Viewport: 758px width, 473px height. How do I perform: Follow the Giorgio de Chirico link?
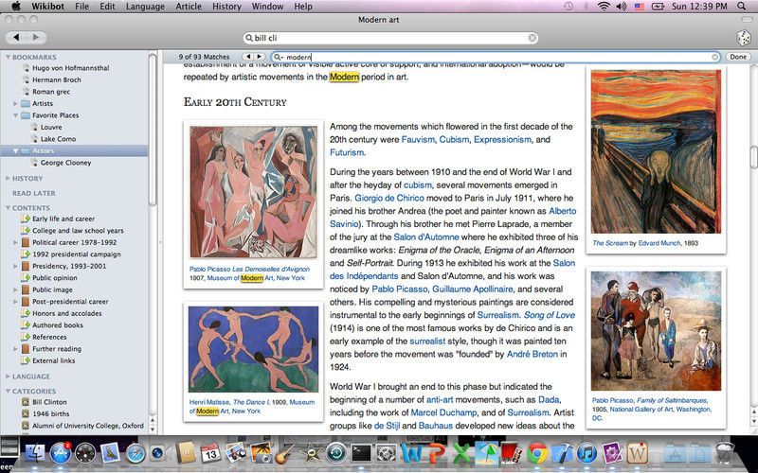click(x=389, y=198)
